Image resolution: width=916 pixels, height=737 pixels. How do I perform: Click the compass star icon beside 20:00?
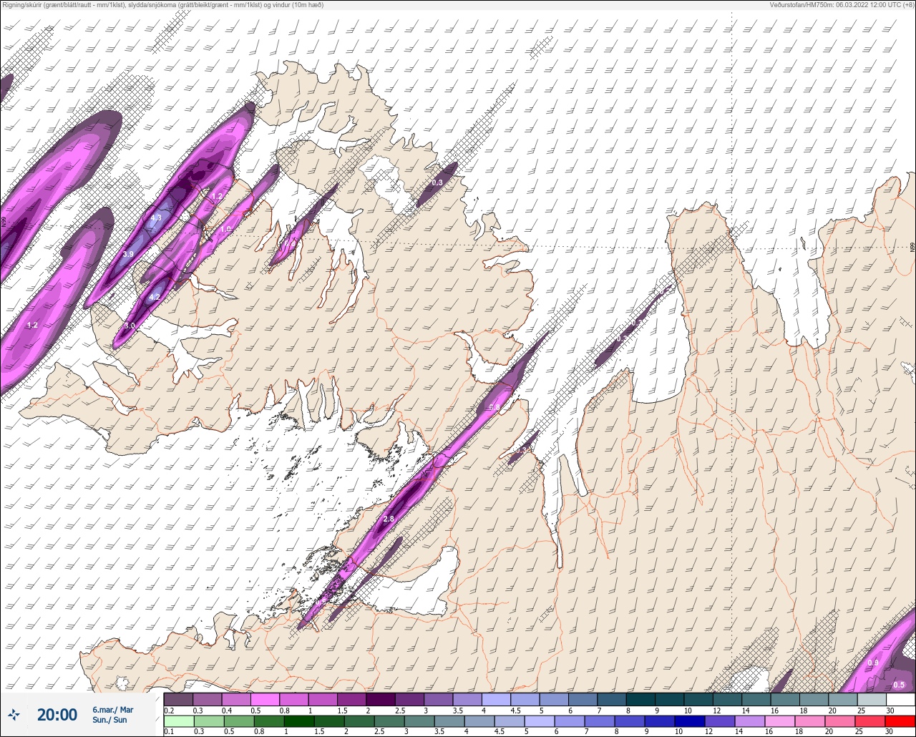(14, 714)
